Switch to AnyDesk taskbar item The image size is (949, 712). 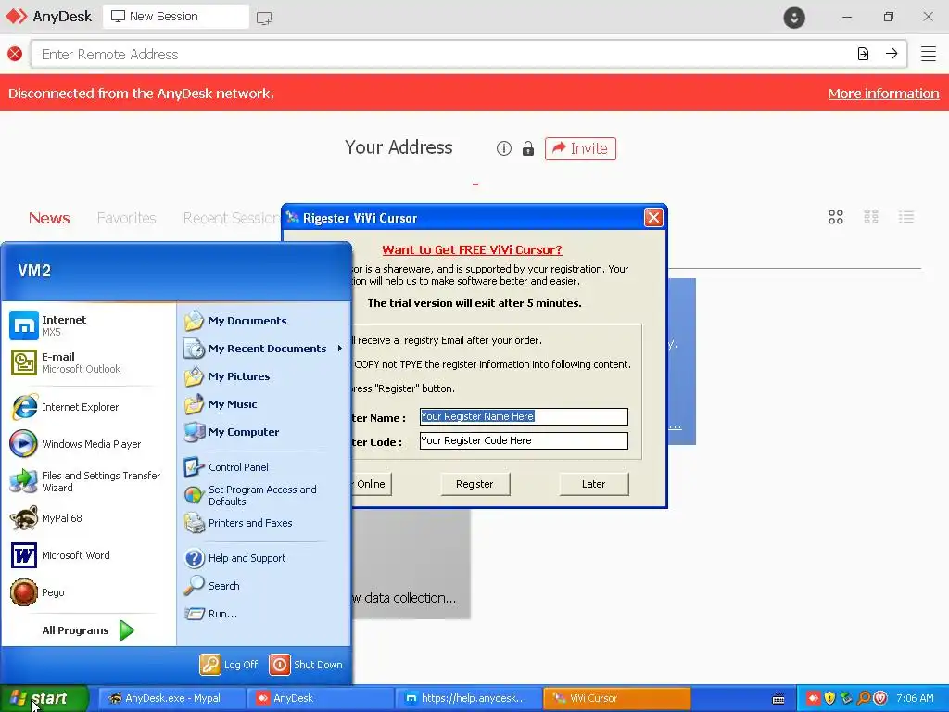click(321, 698)
